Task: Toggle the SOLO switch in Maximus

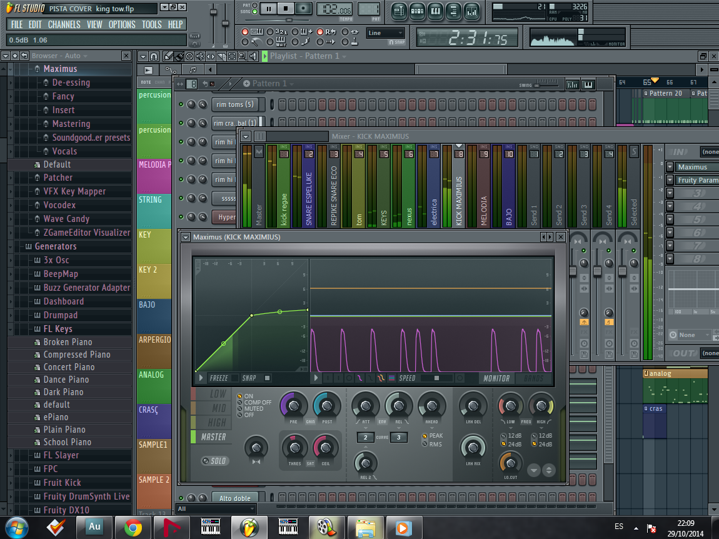Action: coord(215,461)
